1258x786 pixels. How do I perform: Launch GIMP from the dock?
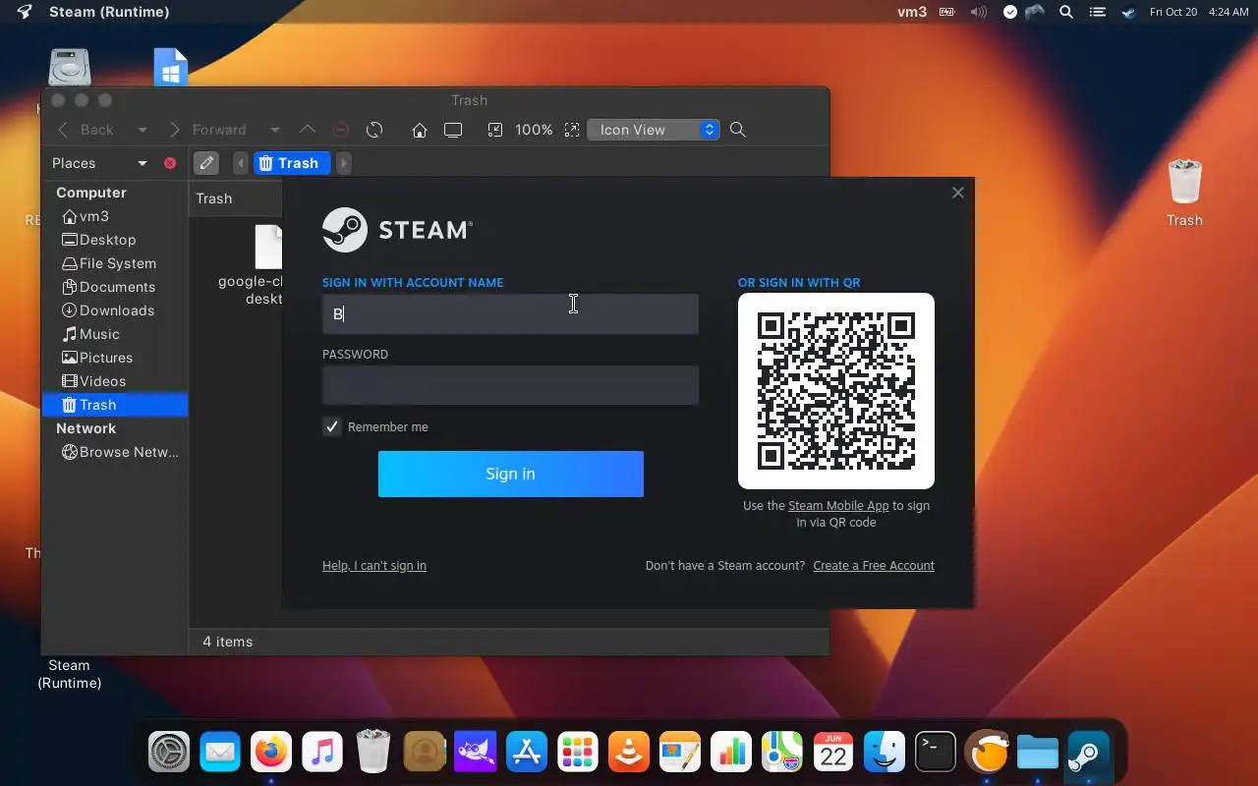click(x=476, y=754)
